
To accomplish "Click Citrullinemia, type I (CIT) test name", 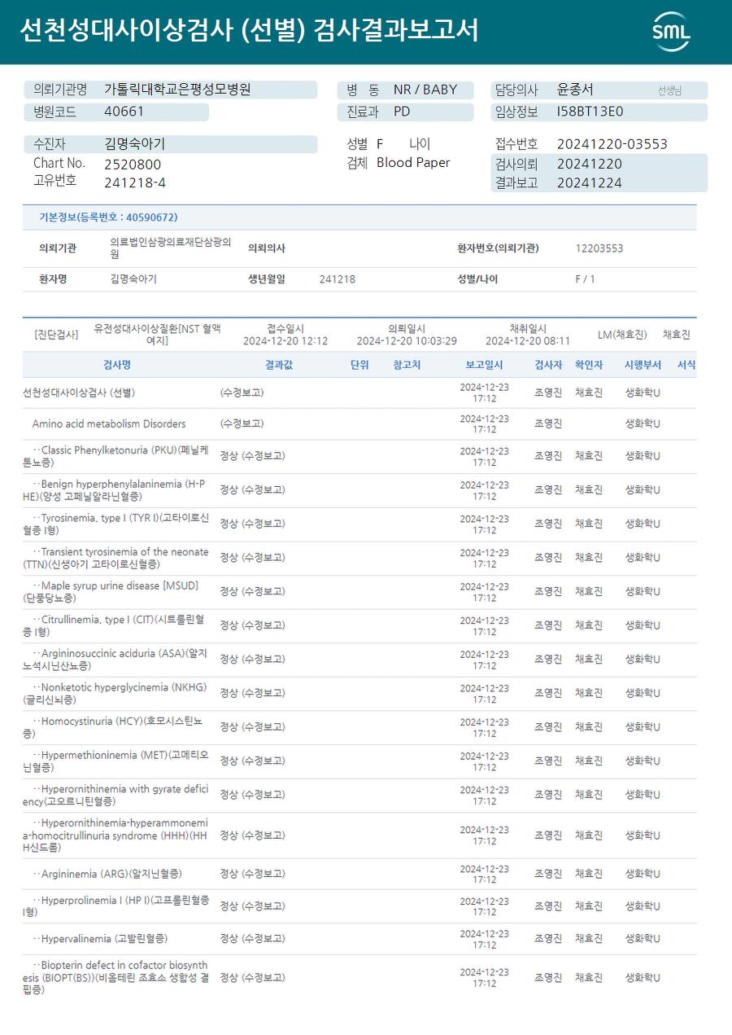I will [114, 625].
